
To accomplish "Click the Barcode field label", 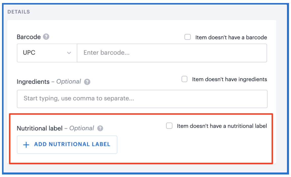I will point(29,37).
